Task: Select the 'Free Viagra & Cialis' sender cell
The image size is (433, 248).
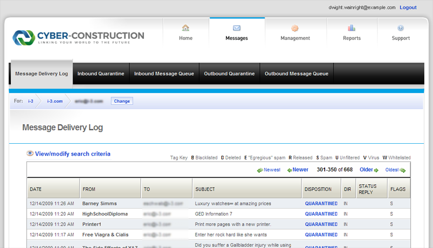Action: tap(105, 235)
